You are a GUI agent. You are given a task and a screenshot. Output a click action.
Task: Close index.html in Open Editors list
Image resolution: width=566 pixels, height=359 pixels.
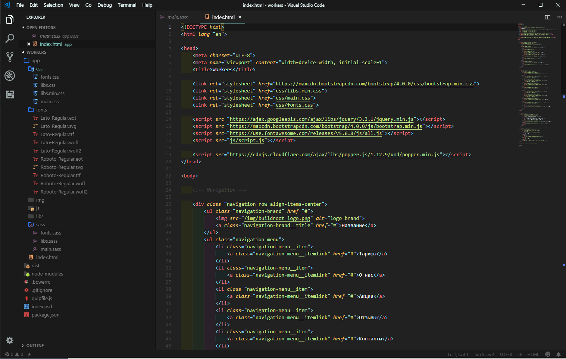point(29,44)
